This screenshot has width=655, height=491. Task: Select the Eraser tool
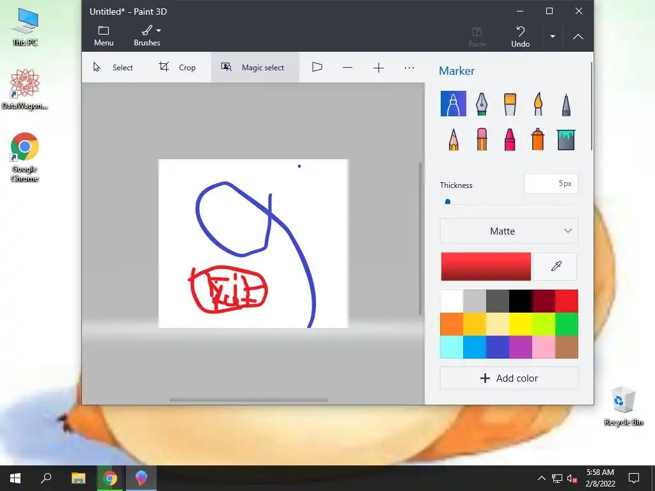click(x=482, y=139)
